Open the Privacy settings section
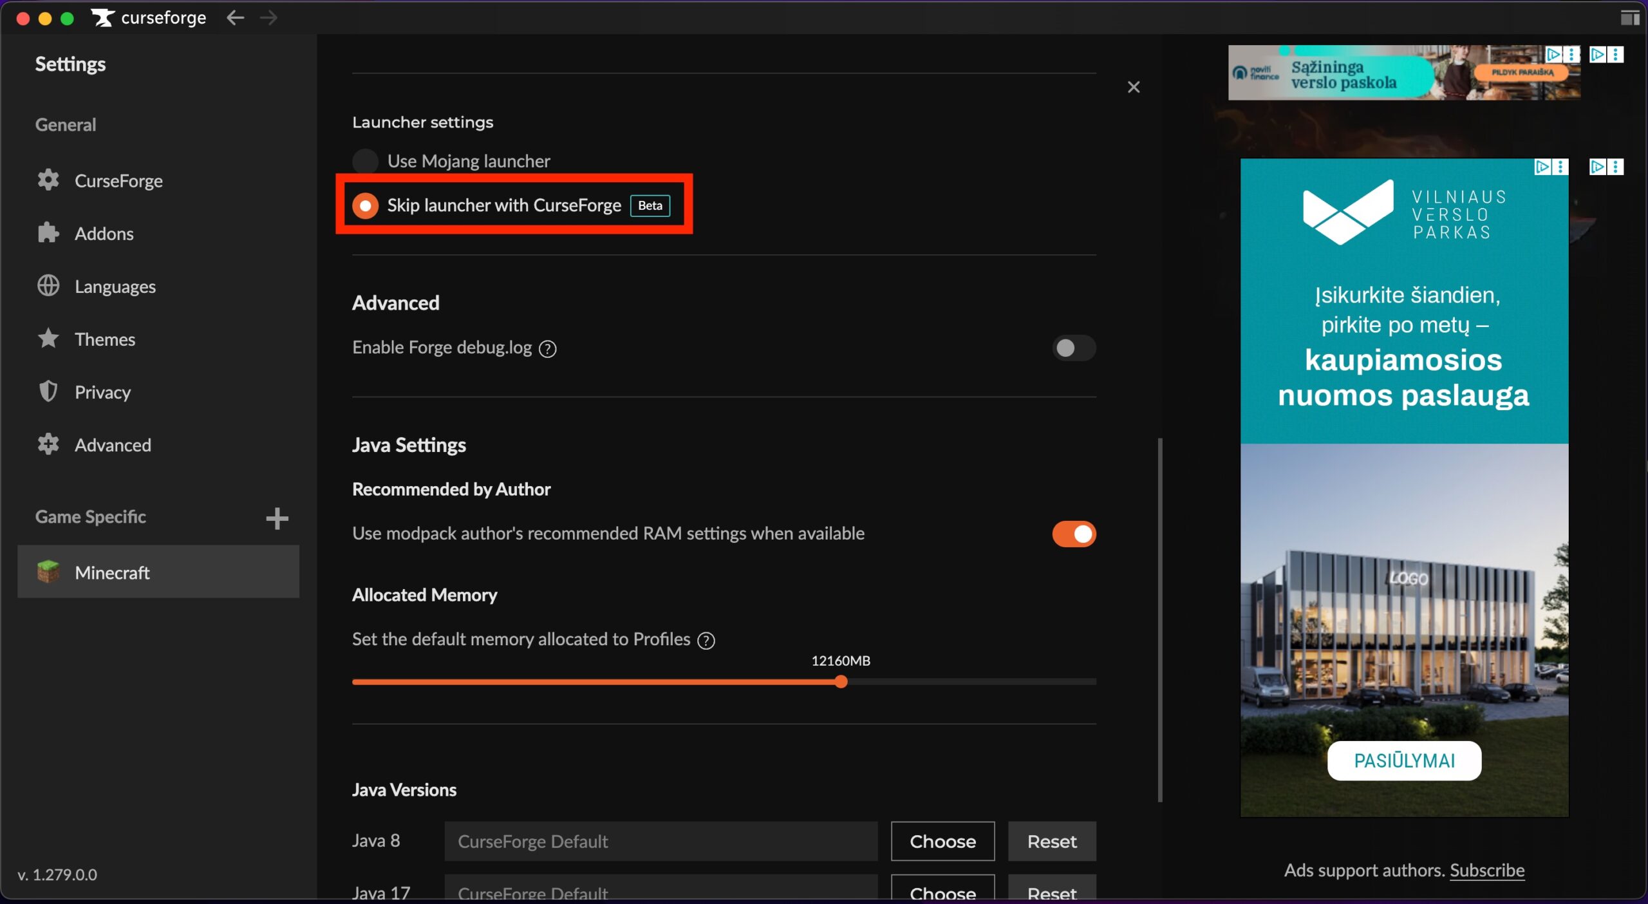Viewport: 1648px width, 904px height. pyautogui.click(x=158, y=392)
